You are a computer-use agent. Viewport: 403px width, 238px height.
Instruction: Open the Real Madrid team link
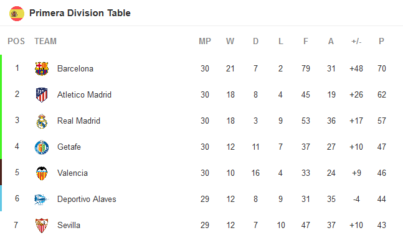click(78, 121)
